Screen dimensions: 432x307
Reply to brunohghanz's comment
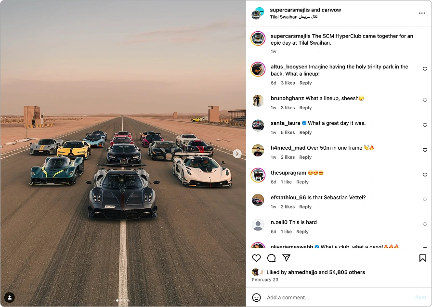[x=305, y=108]
